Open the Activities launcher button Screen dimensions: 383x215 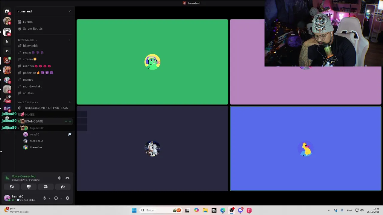click(x=46, y=187)
